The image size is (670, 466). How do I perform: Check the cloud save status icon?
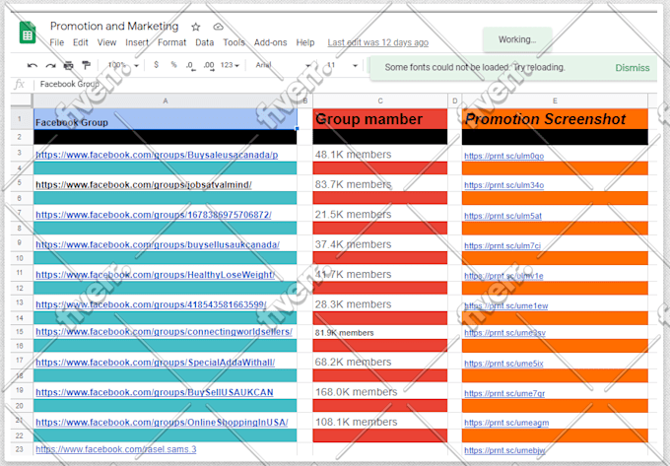coord(219,27)
